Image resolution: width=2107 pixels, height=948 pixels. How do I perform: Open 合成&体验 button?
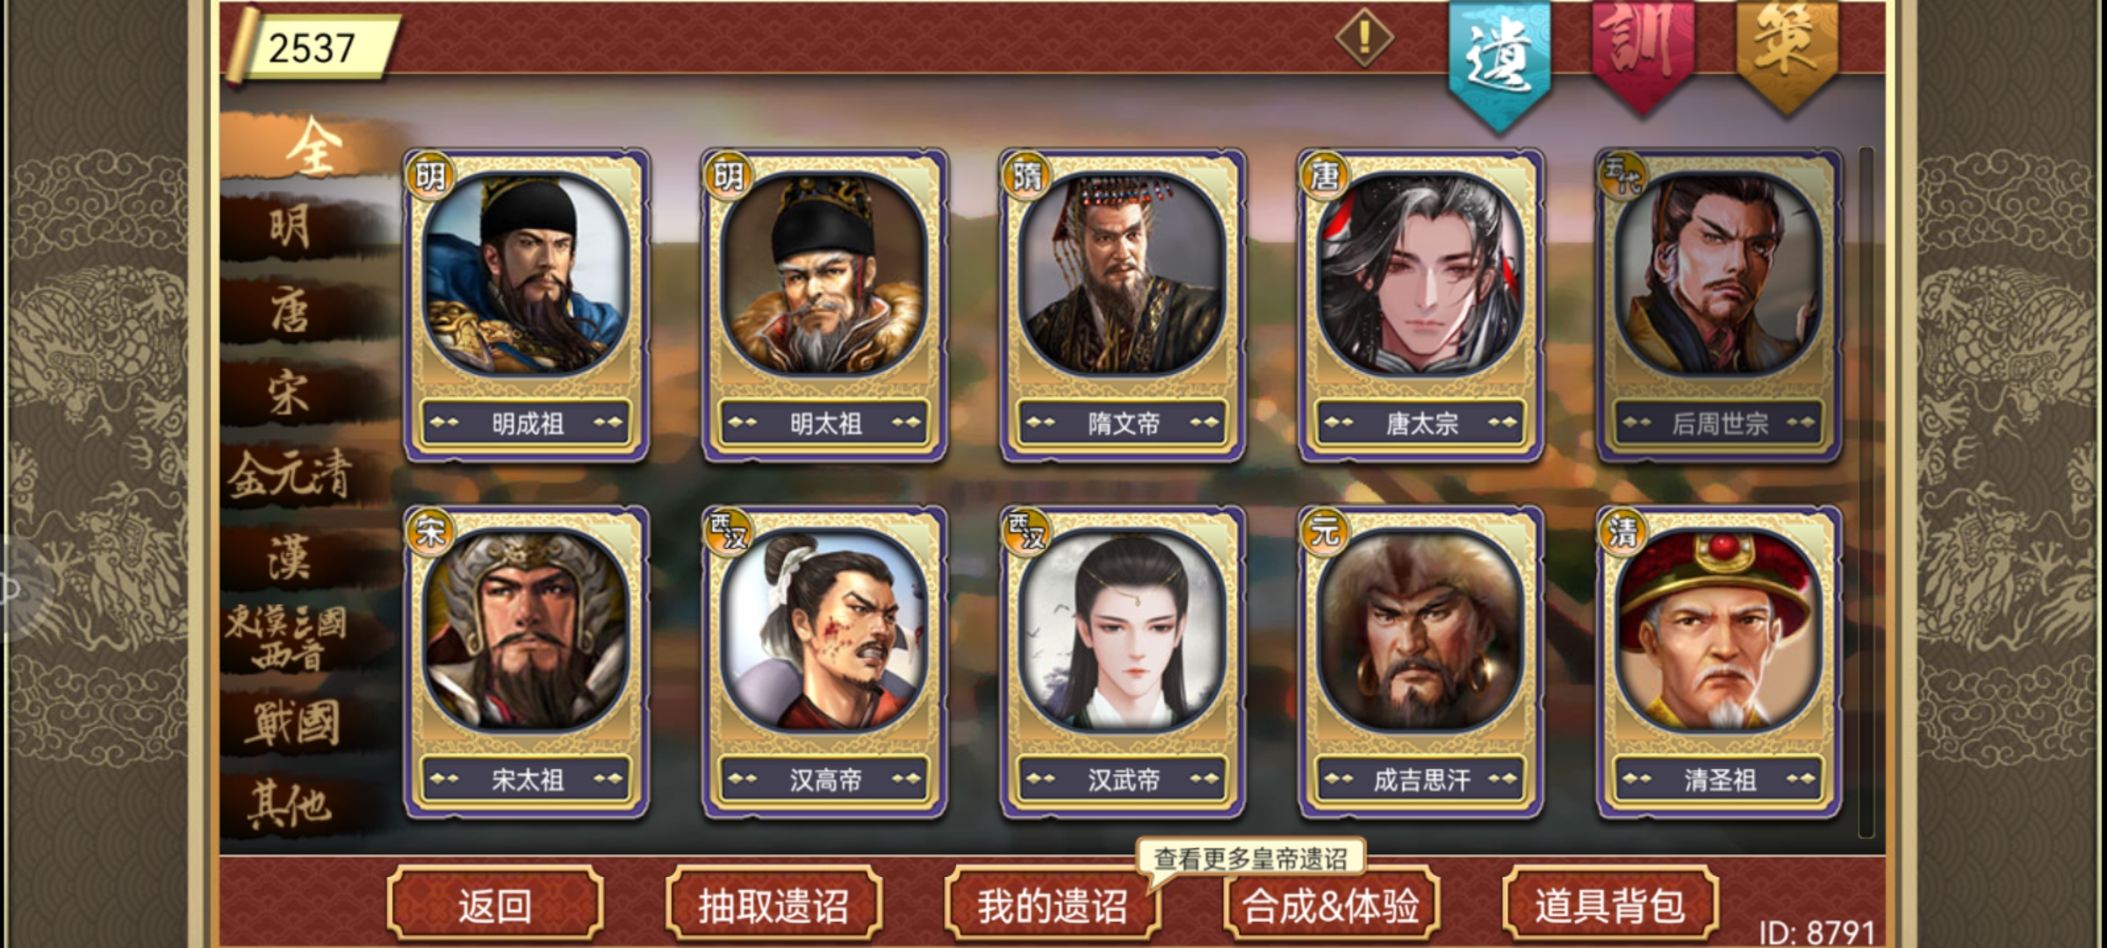1331,905
